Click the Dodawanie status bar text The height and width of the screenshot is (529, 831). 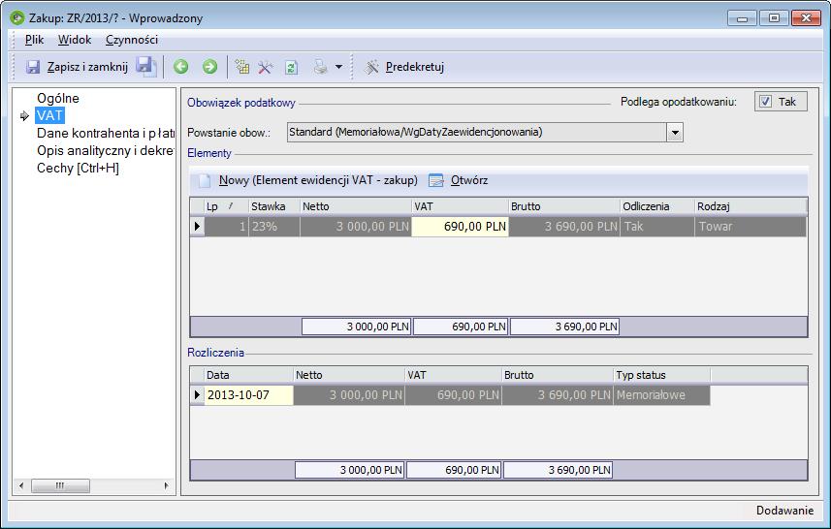coord(784,511)
